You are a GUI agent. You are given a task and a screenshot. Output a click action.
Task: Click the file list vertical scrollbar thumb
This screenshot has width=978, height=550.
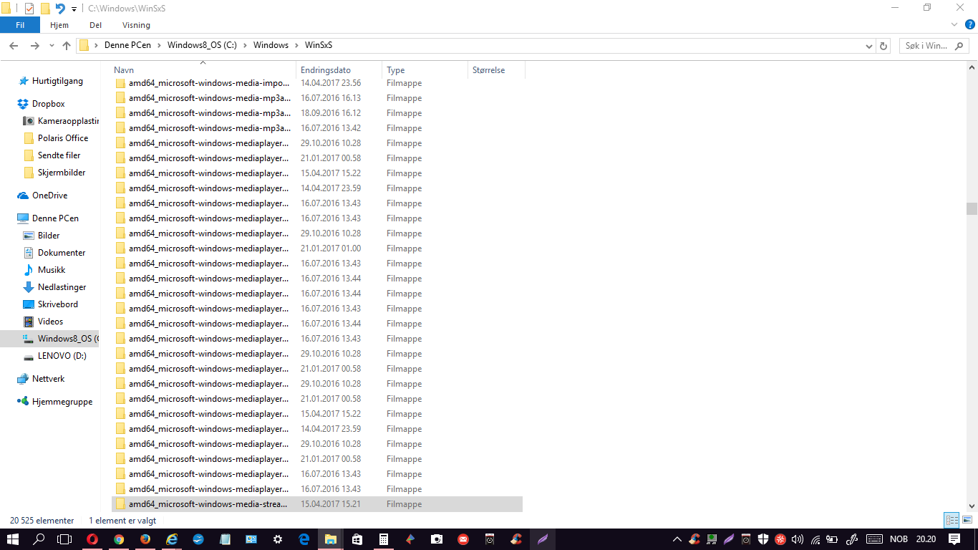tap(972, 208)
